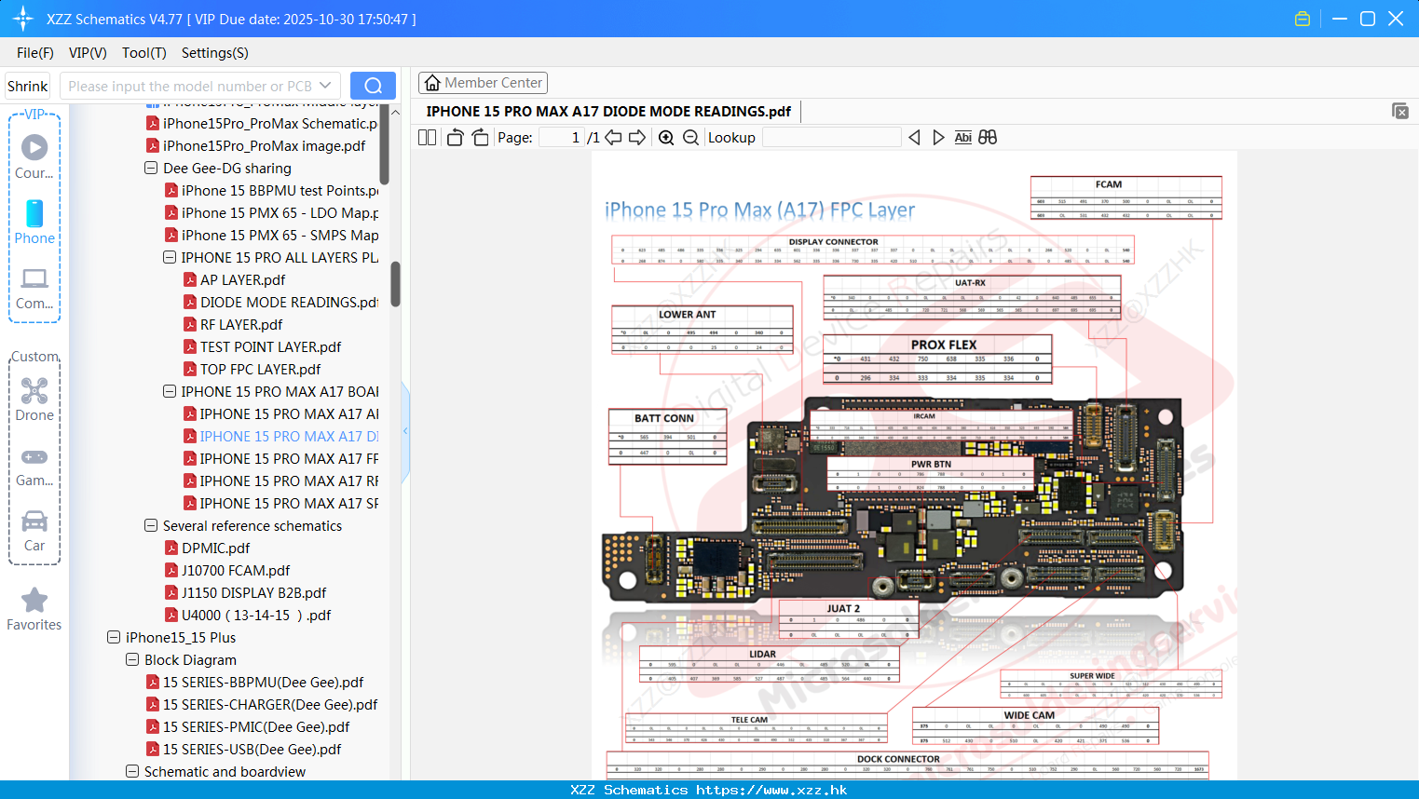
Task: Rotate page clockwise
Action: click(480, 137)
